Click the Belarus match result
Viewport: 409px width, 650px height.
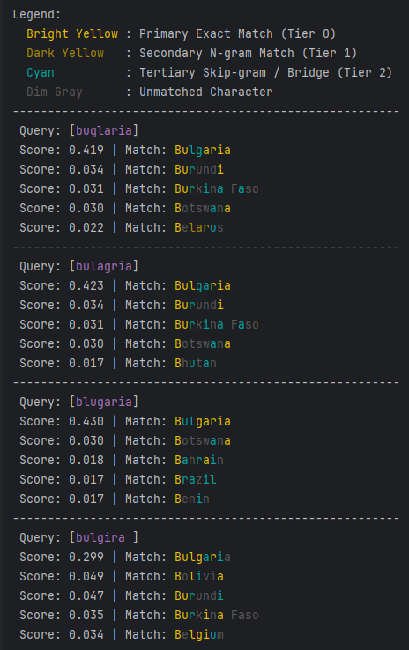click(199, 227)
